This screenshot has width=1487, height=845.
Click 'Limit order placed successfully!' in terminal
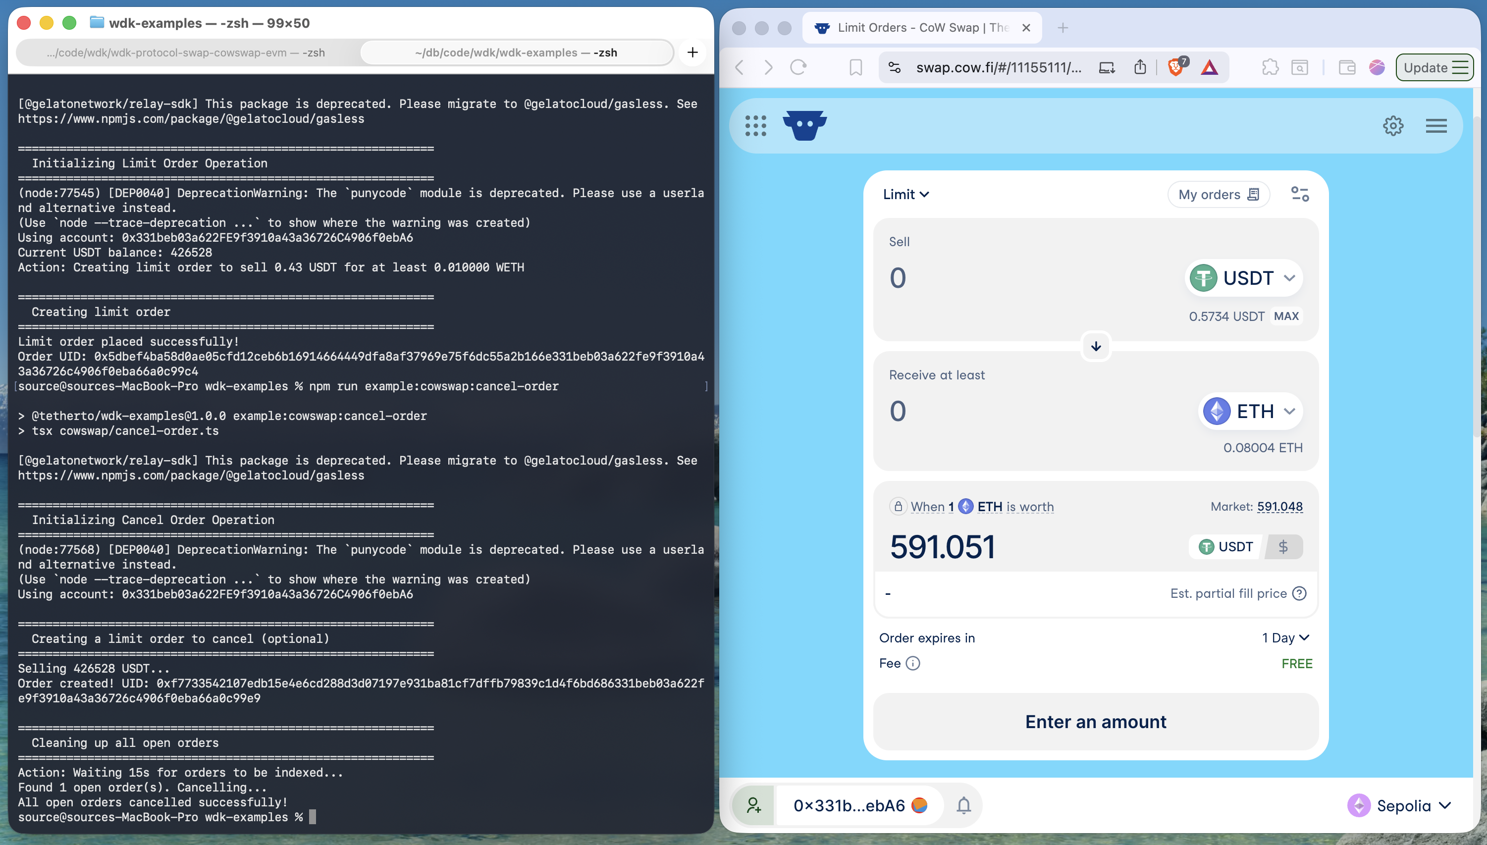(x=128, y=341)
